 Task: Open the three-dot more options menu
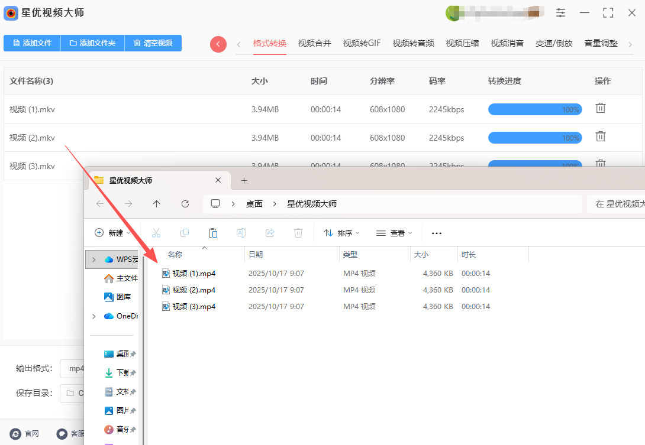pyautogui.click(x=437, y=233)
